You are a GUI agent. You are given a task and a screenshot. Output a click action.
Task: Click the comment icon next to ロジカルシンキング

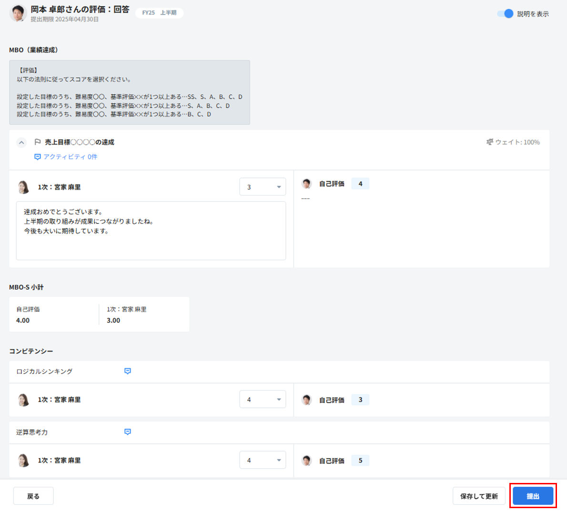(128, 371)
